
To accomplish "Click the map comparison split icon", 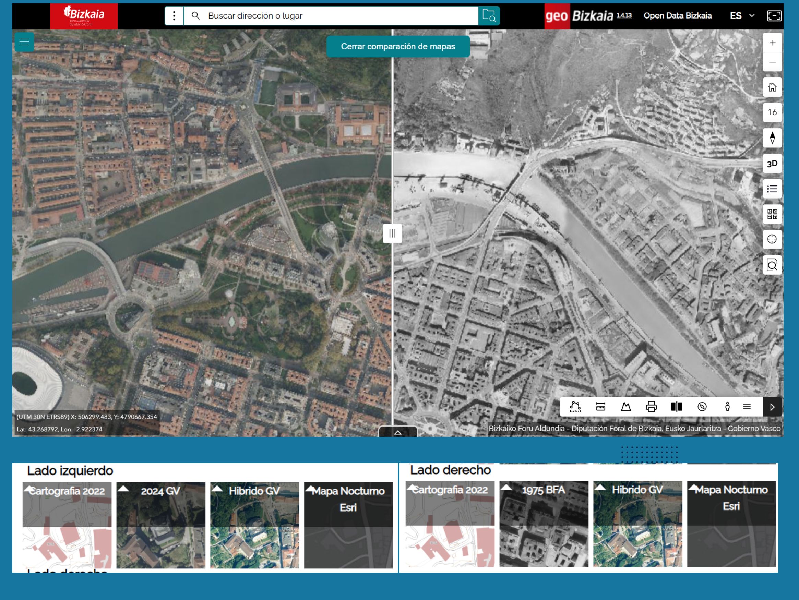I will point(676,407).
